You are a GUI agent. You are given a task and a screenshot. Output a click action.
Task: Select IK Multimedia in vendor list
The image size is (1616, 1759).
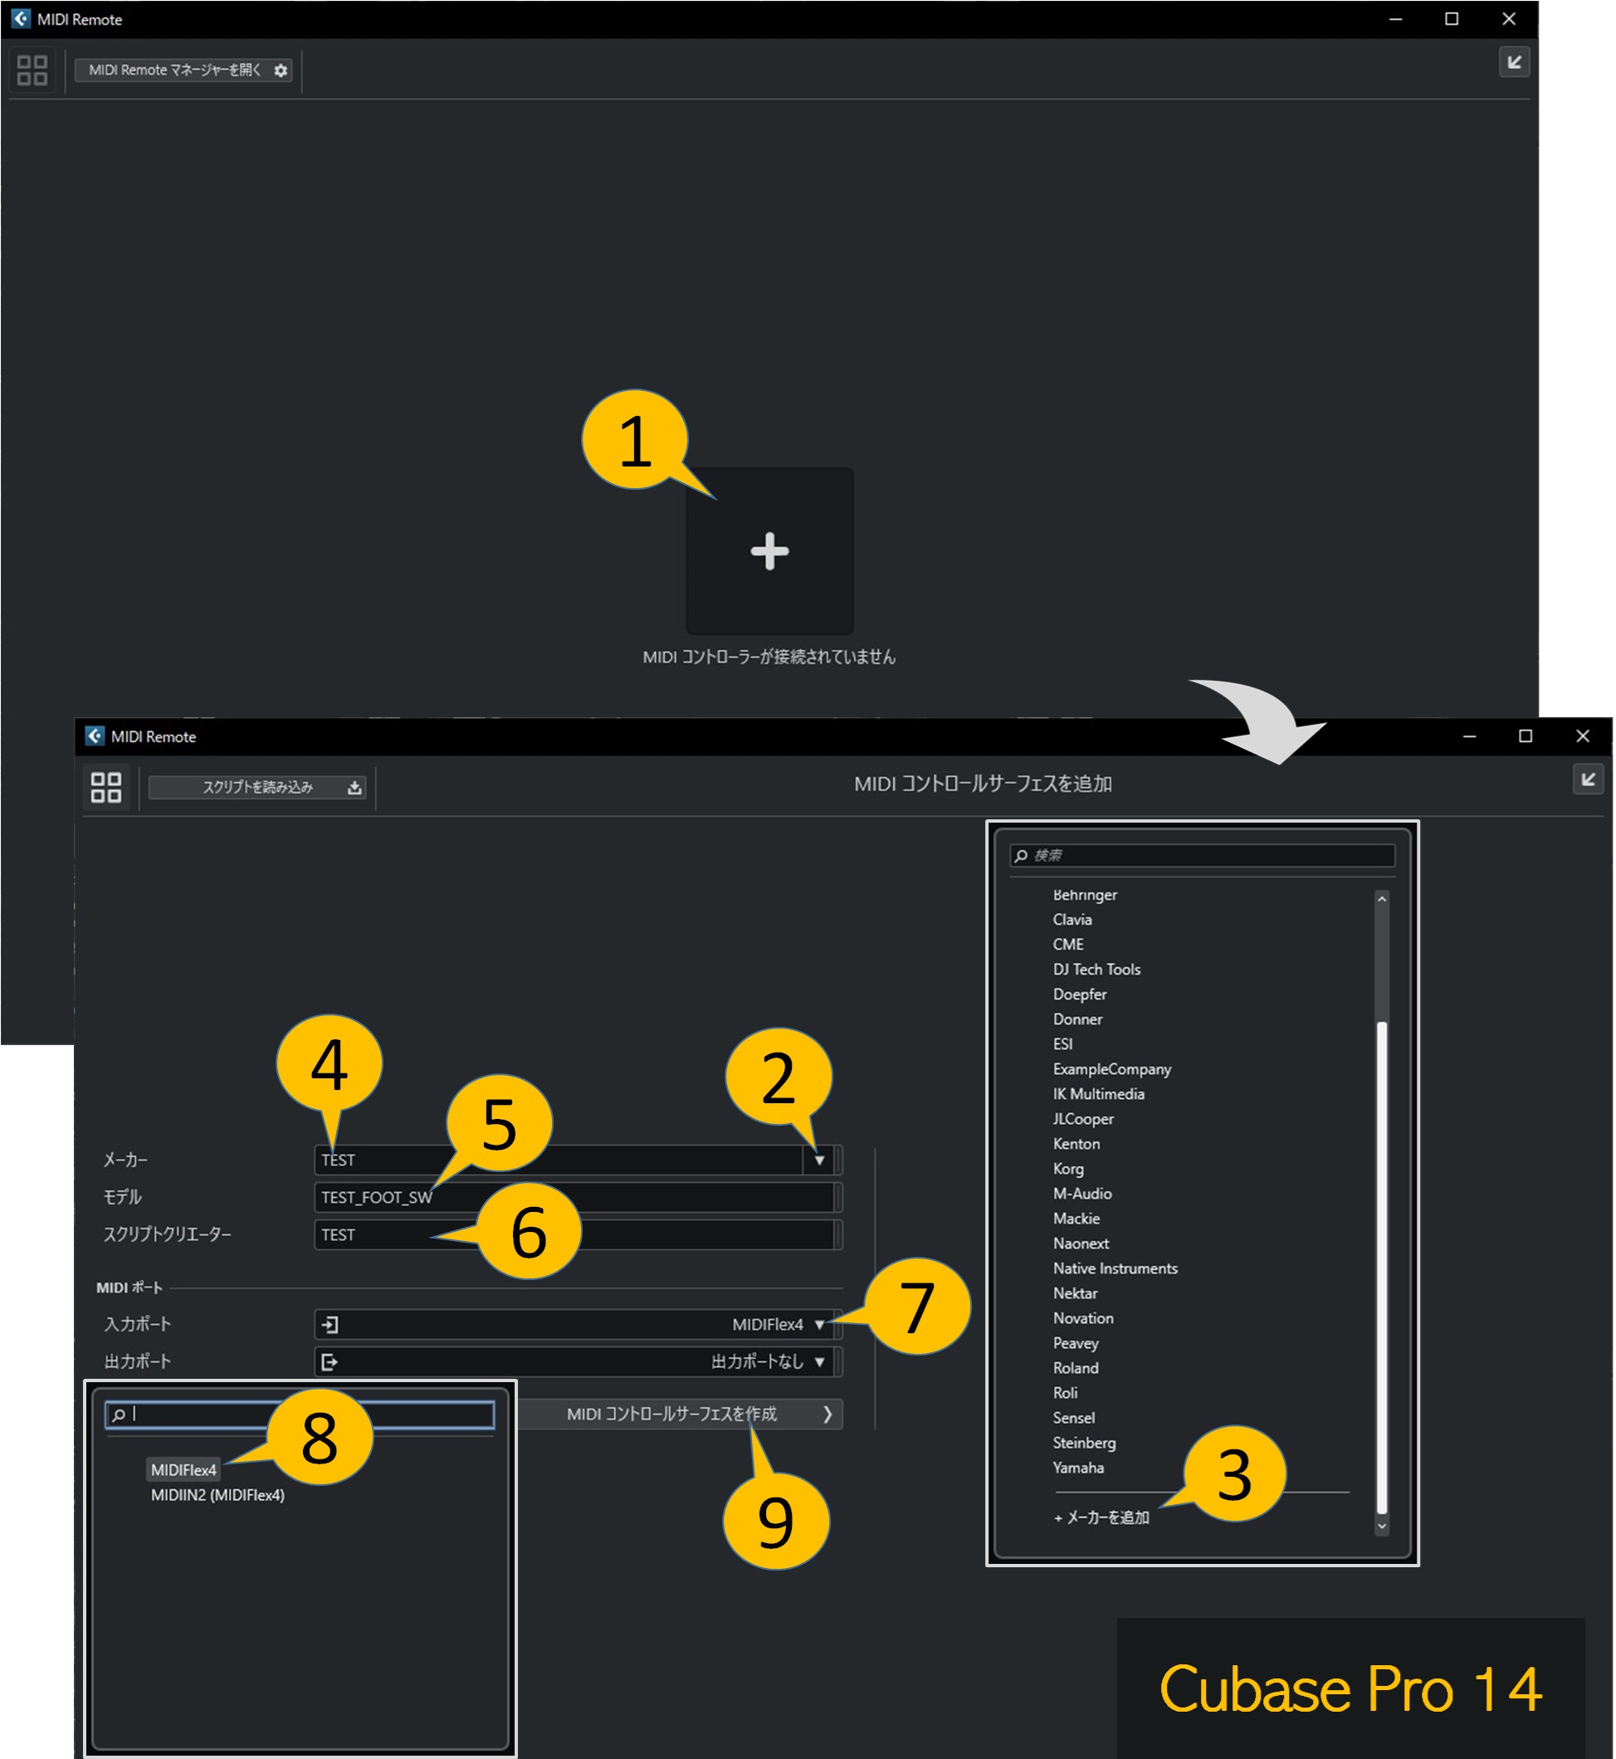tap(1098, 1094)
